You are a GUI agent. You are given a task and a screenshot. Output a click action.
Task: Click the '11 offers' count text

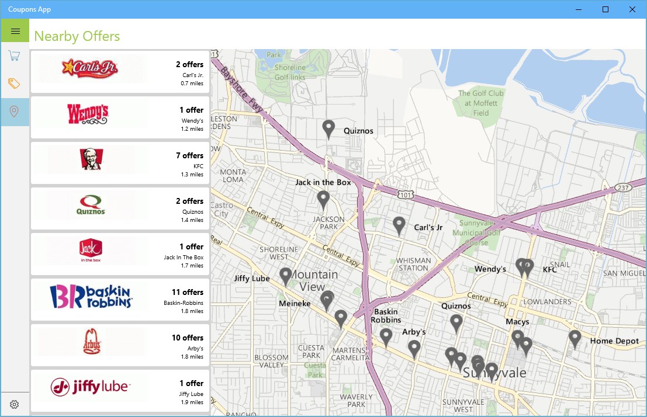coord(188,292)
